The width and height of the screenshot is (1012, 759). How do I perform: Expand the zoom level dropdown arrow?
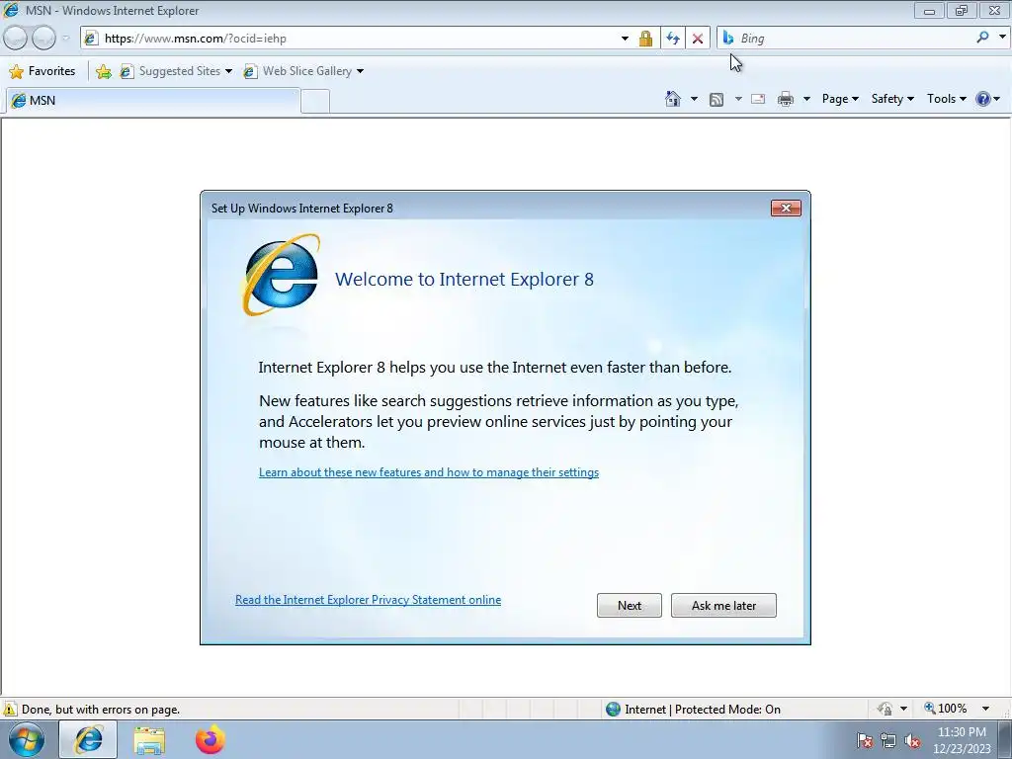[x=985, y=709]
